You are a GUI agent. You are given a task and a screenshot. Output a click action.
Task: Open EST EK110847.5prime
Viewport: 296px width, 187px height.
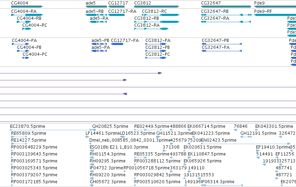(207, 154)
